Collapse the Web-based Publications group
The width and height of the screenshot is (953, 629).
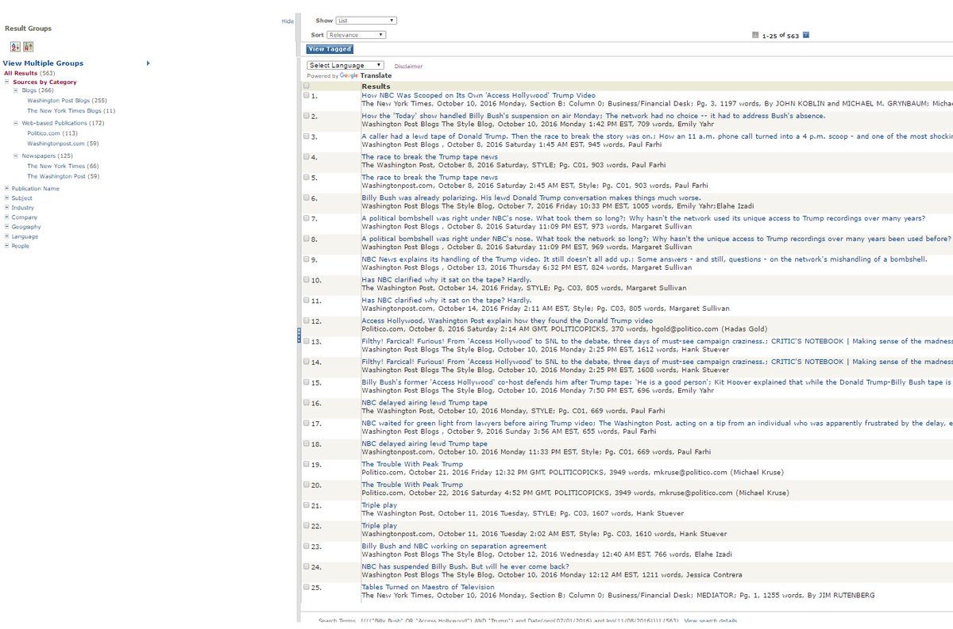15,124
